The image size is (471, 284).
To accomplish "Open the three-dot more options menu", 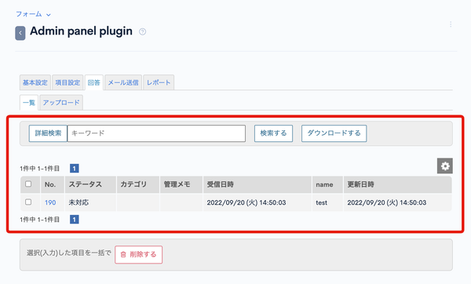I will 451,24.
